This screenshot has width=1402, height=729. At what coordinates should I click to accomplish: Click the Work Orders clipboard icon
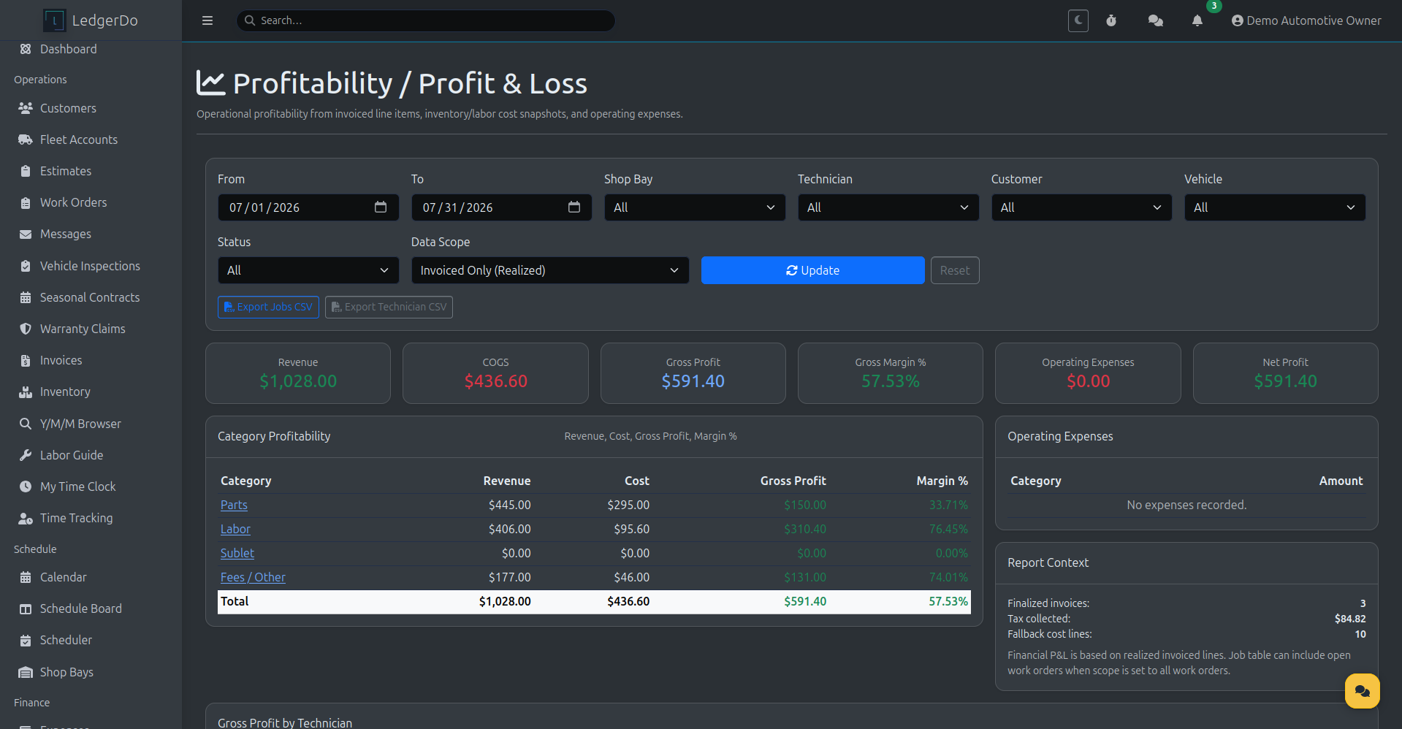(x=26, y=202)
